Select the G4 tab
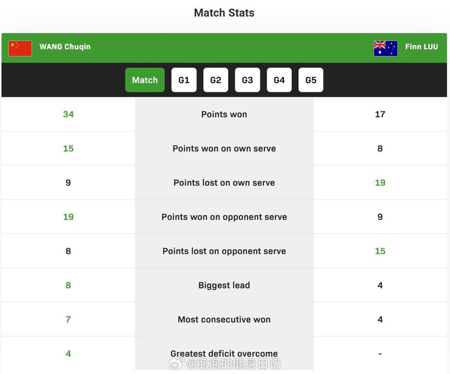 [x=279, y=80]
